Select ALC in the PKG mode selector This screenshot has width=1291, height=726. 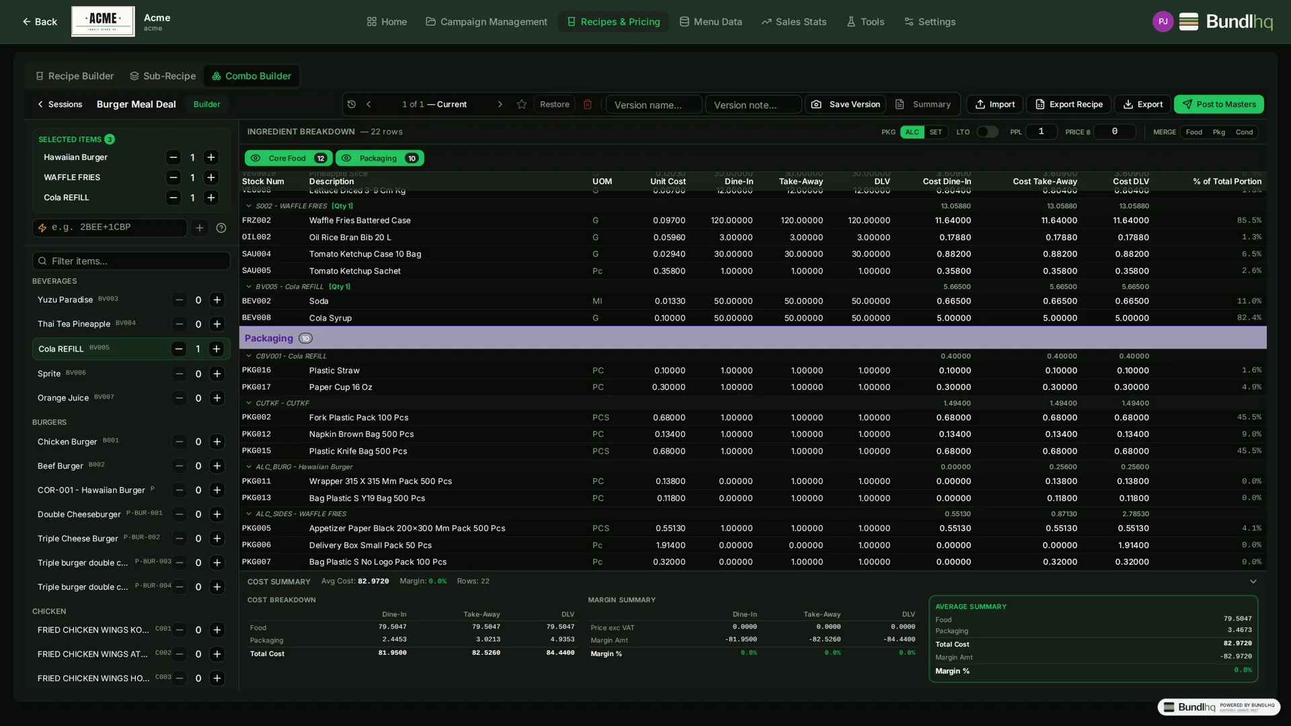912,132
